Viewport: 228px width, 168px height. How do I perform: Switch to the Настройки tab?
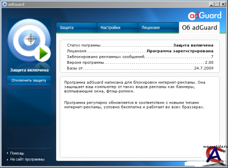(x=117, y=28)
